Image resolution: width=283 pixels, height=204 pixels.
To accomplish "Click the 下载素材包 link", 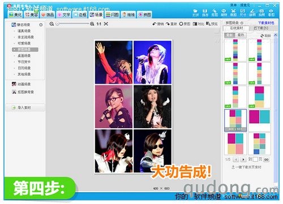I will [266, 23].
